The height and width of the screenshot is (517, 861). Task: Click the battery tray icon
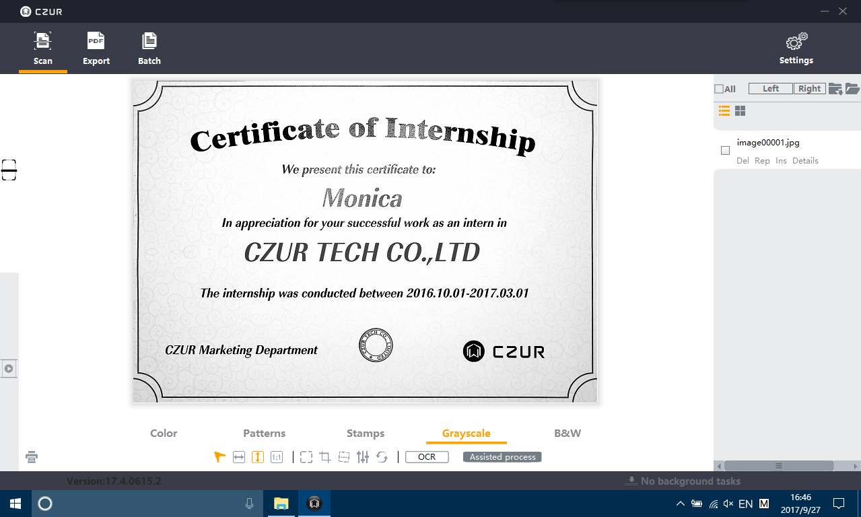tap(697, 504)
